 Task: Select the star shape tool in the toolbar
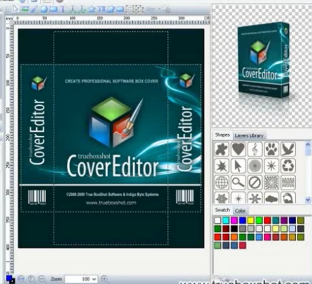point(92,9)
